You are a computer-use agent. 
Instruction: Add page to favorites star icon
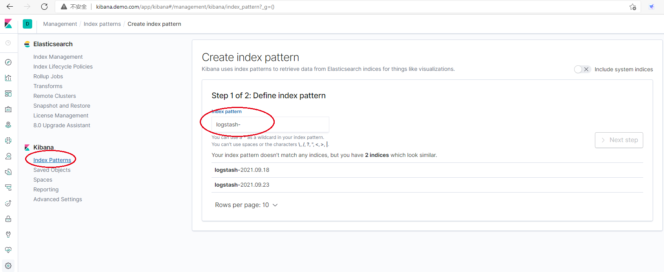(633, 7)
